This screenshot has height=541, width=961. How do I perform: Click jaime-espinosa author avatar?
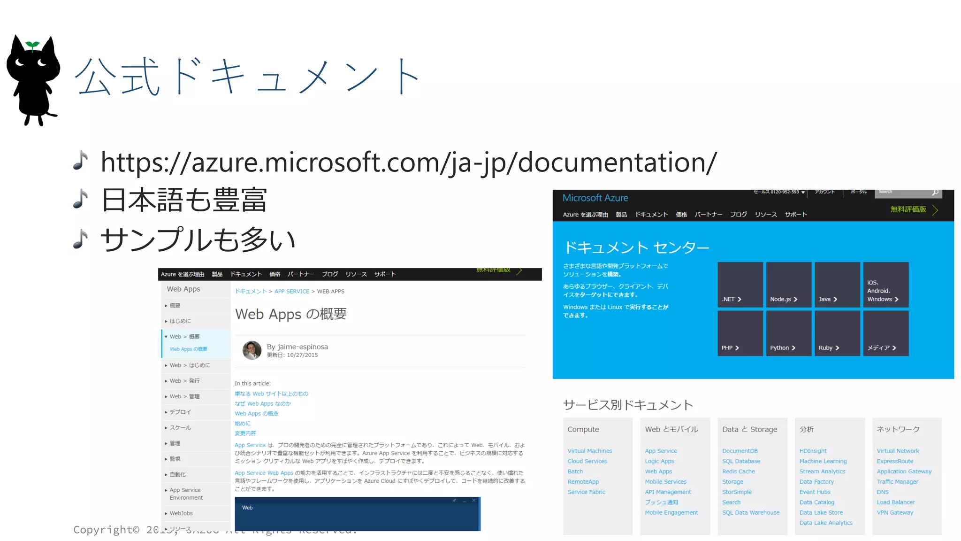pos(252,350)
